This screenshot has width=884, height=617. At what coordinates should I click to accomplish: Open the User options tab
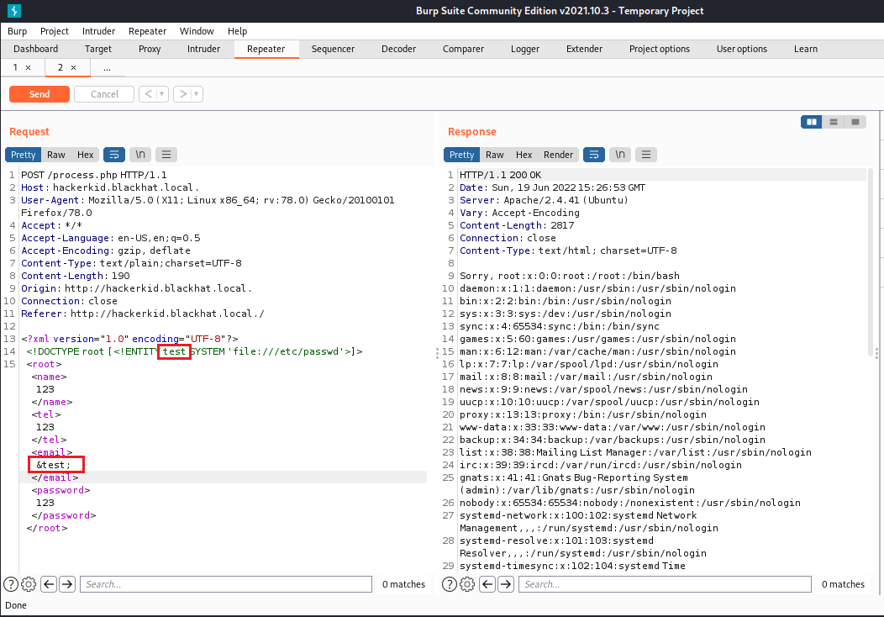point(741,49)
